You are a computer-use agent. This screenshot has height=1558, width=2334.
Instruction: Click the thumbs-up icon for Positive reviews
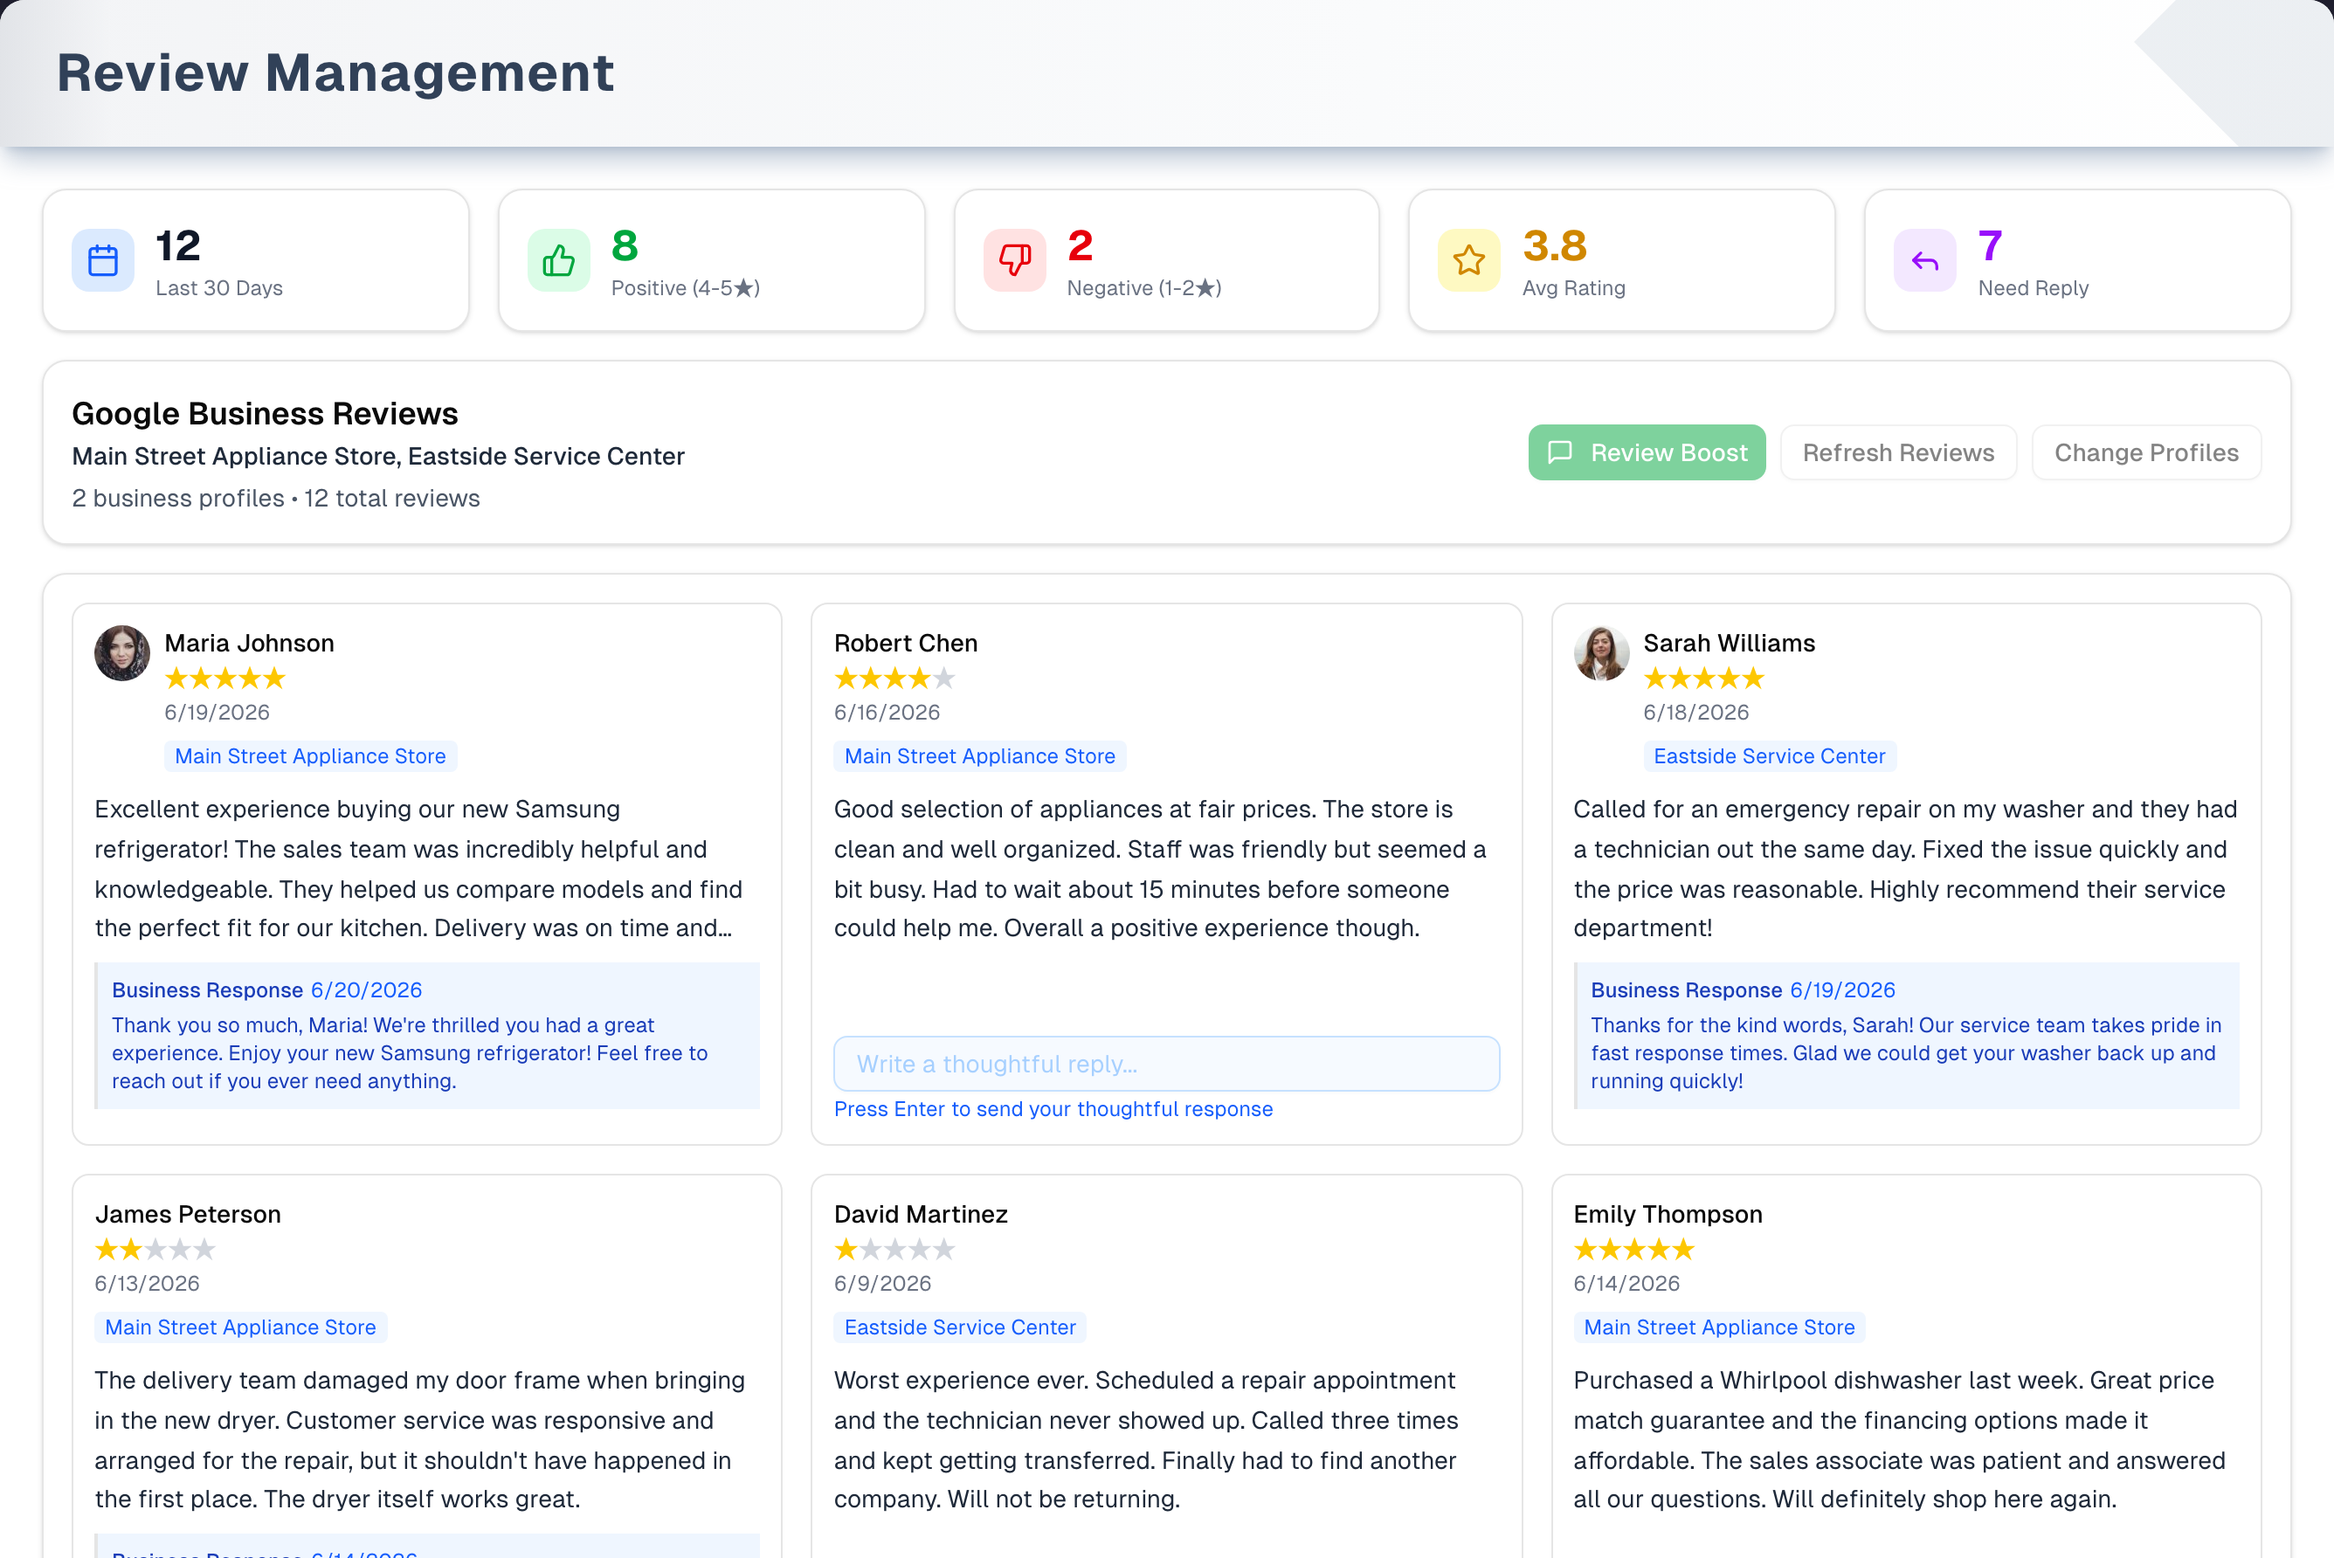point(558,260)
